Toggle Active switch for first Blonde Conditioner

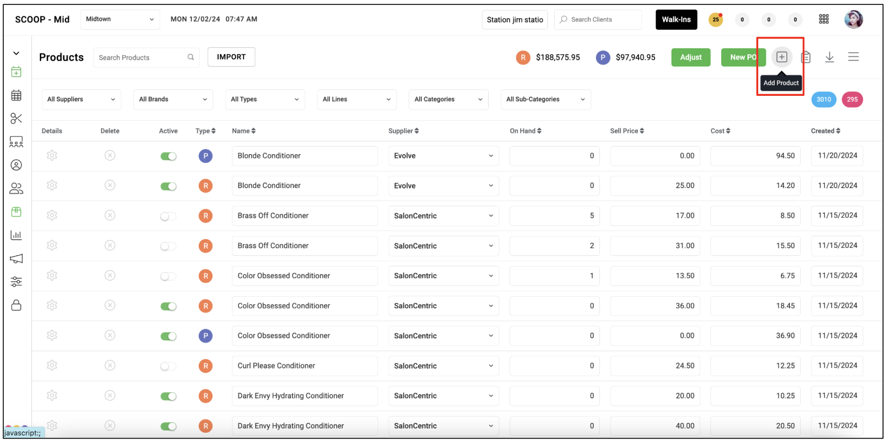[168, 156]
